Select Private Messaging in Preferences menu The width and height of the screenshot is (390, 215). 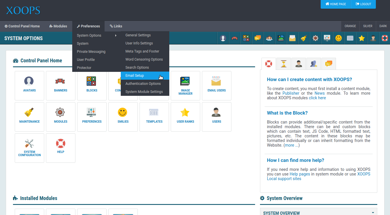tap(96, 52)
